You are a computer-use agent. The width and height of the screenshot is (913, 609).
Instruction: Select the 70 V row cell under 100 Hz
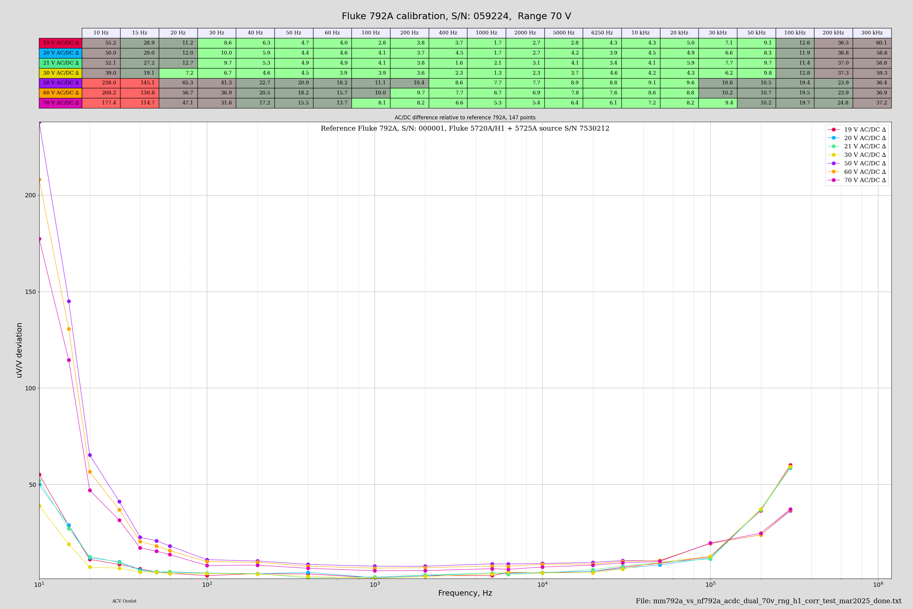click(371, 103)
